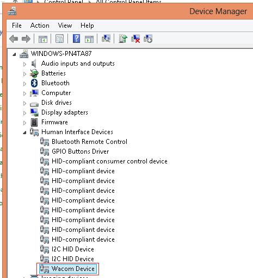253x278 pixels.
Task: Click Show/Hide Action Pane toolbar icon
Action: 89,39
